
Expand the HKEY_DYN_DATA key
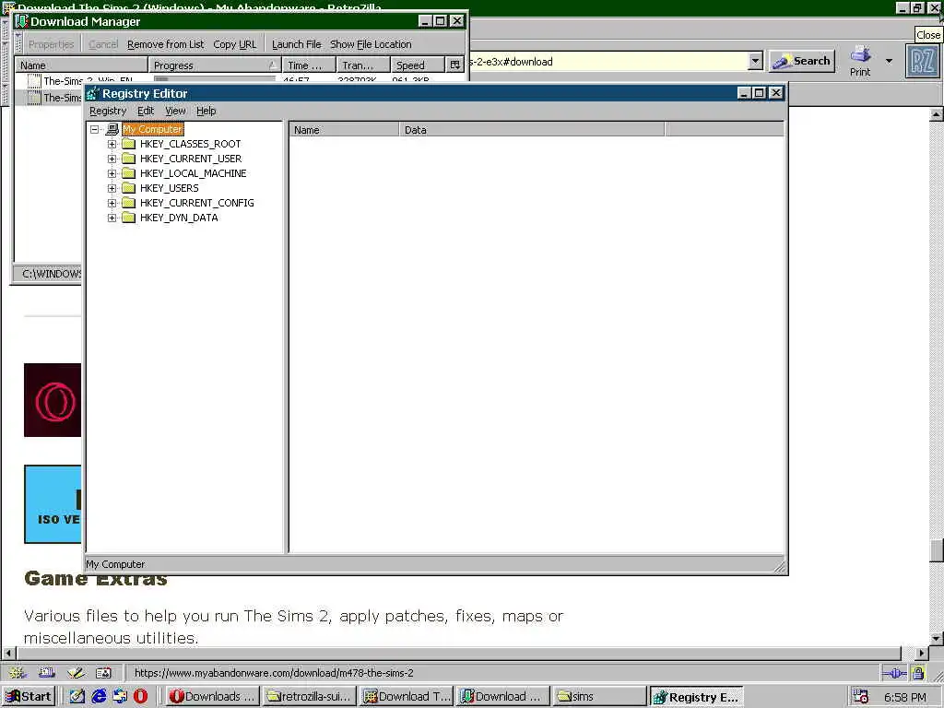(x=112, y=218)
